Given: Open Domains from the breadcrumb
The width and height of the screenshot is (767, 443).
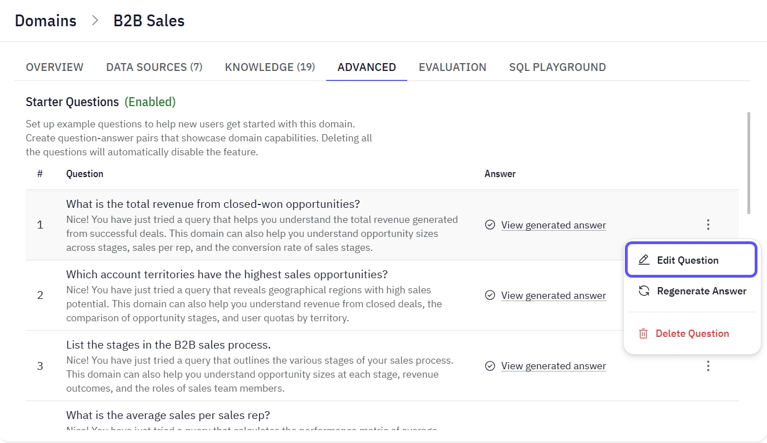Looking at the screenshot, I should click(45, 20).
